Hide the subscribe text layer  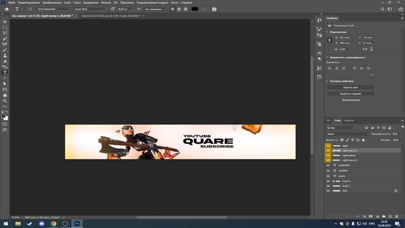(328, 165)
